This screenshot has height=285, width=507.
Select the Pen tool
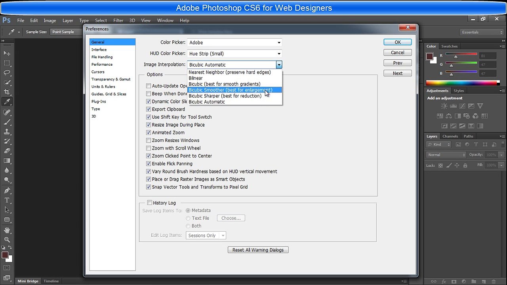tap(7, 191)
